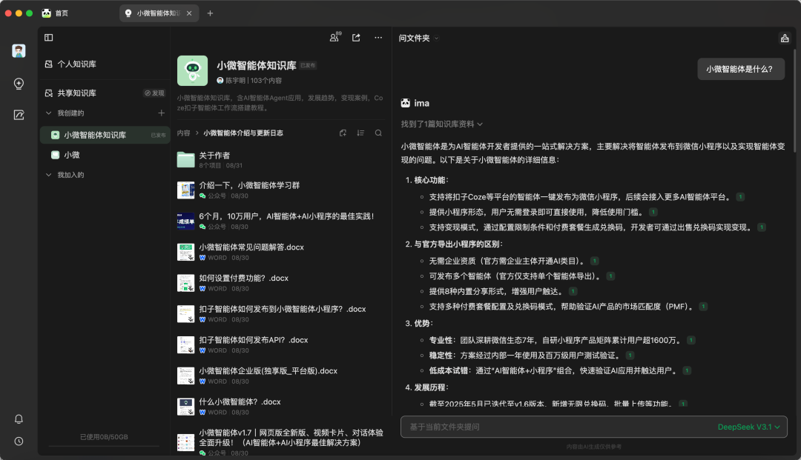This screenshot has height=460, width=801.
Task: Open 什么小微智能体？.docx
Action: coord(280,407)
